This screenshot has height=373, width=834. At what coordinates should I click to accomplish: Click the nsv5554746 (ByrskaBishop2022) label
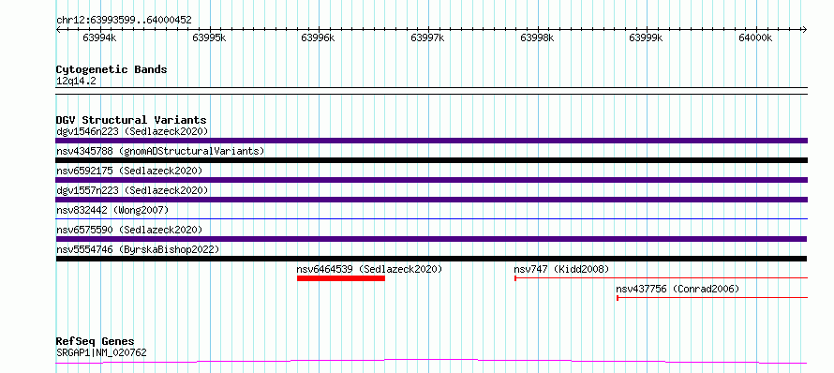pos(138,249)
